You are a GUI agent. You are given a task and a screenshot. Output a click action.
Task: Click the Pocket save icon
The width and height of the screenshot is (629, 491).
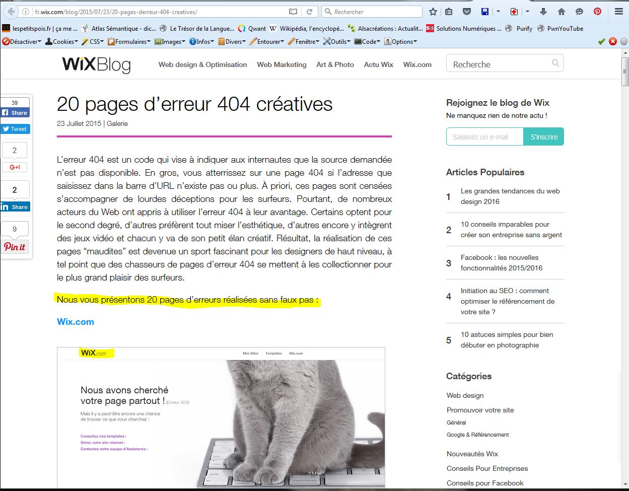(467, 12)
